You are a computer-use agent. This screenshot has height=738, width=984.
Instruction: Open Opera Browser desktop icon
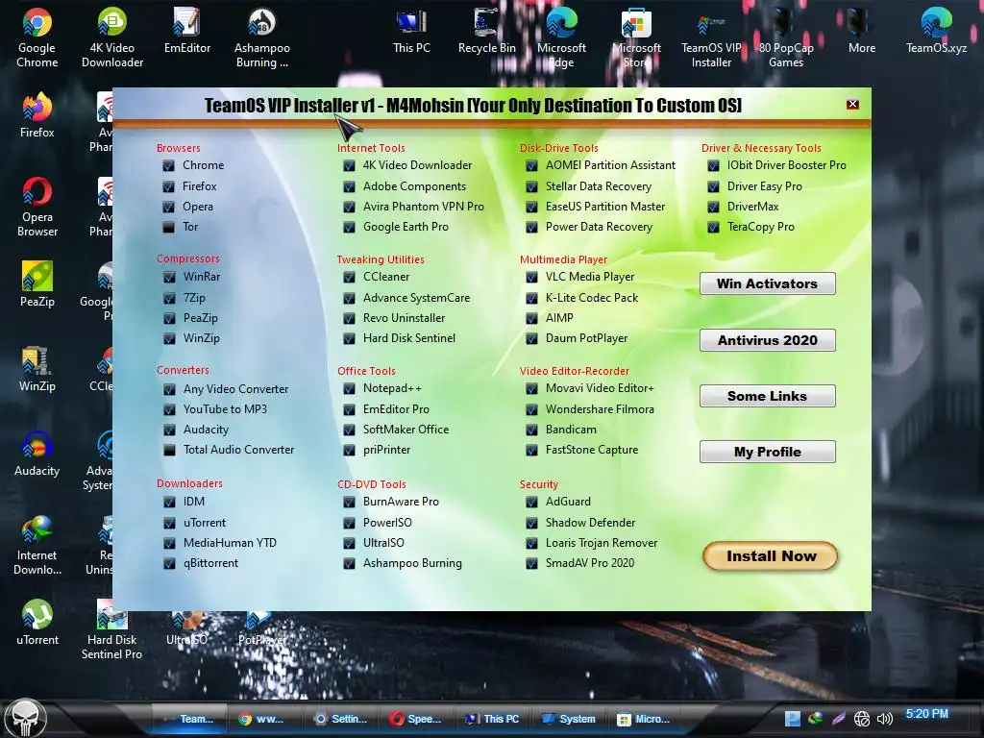[x=37, y=208]
